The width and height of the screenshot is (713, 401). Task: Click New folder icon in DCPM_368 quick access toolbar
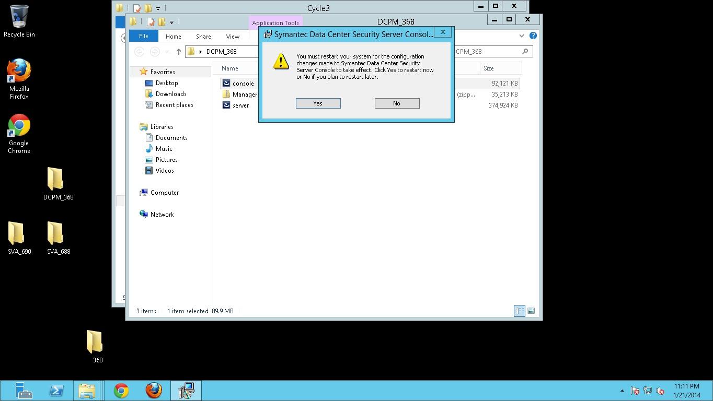162,22
